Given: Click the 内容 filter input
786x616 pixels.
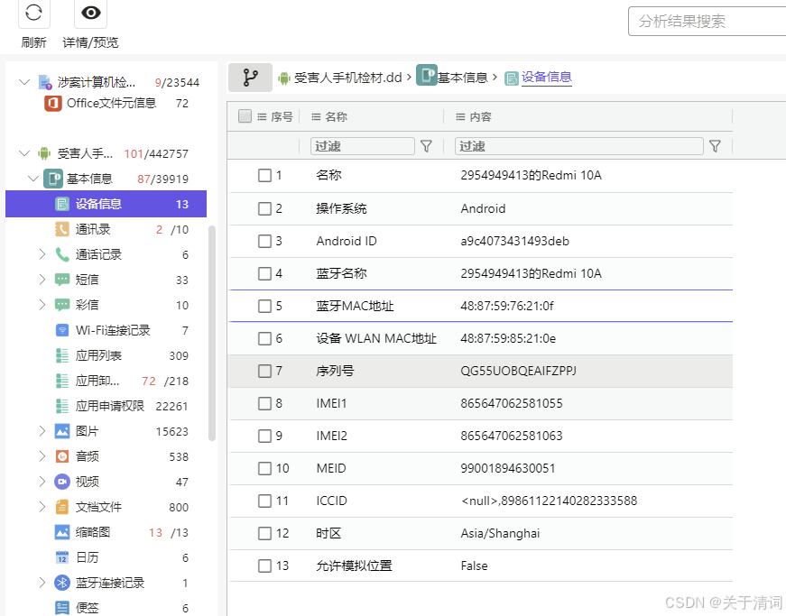Looking at the screenshot, I should [x=579, y=146].
